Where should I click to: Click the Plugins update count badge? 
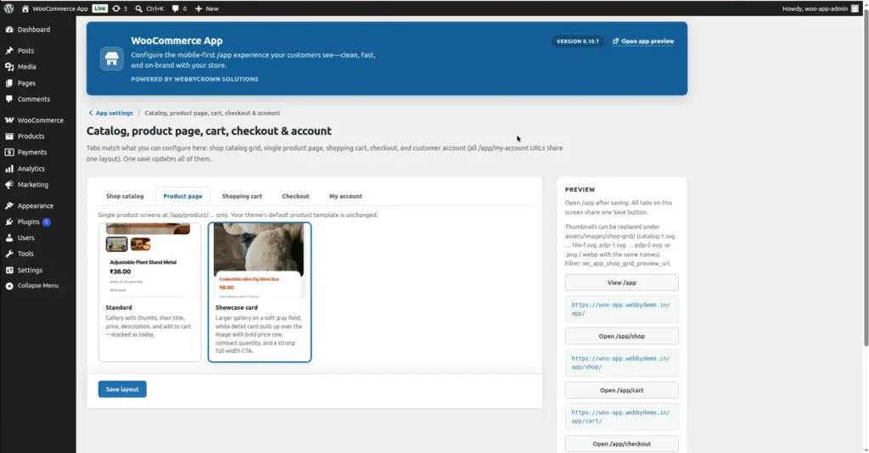[x=47, y=221]
